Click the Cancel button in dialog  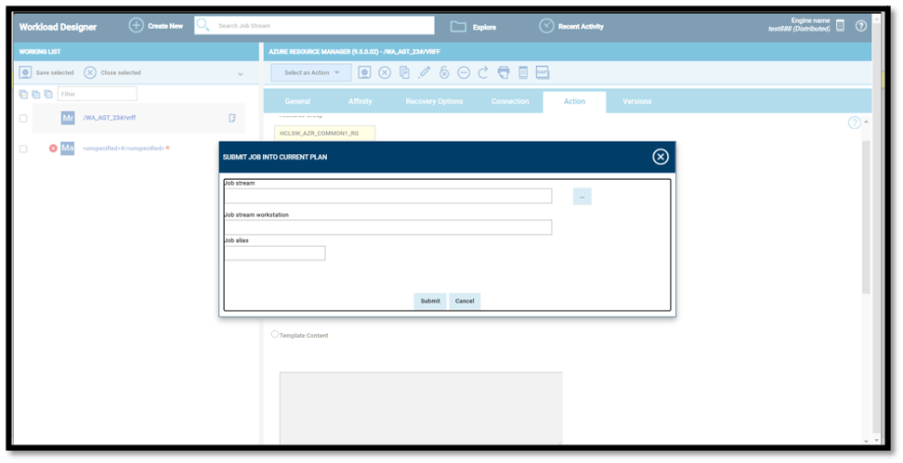coord(465,301)
